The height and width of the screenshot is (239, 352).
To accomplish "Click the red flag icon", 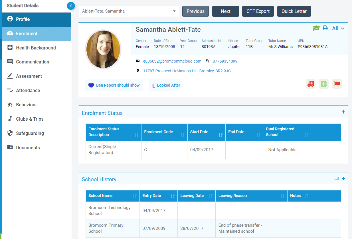I will click(x=337, y=84).
